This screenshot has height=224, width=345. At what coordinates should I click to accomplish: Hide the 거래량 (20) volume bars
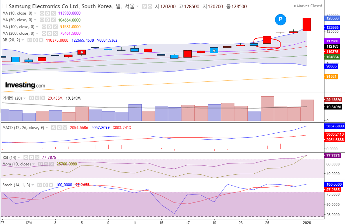pos(31,98)
